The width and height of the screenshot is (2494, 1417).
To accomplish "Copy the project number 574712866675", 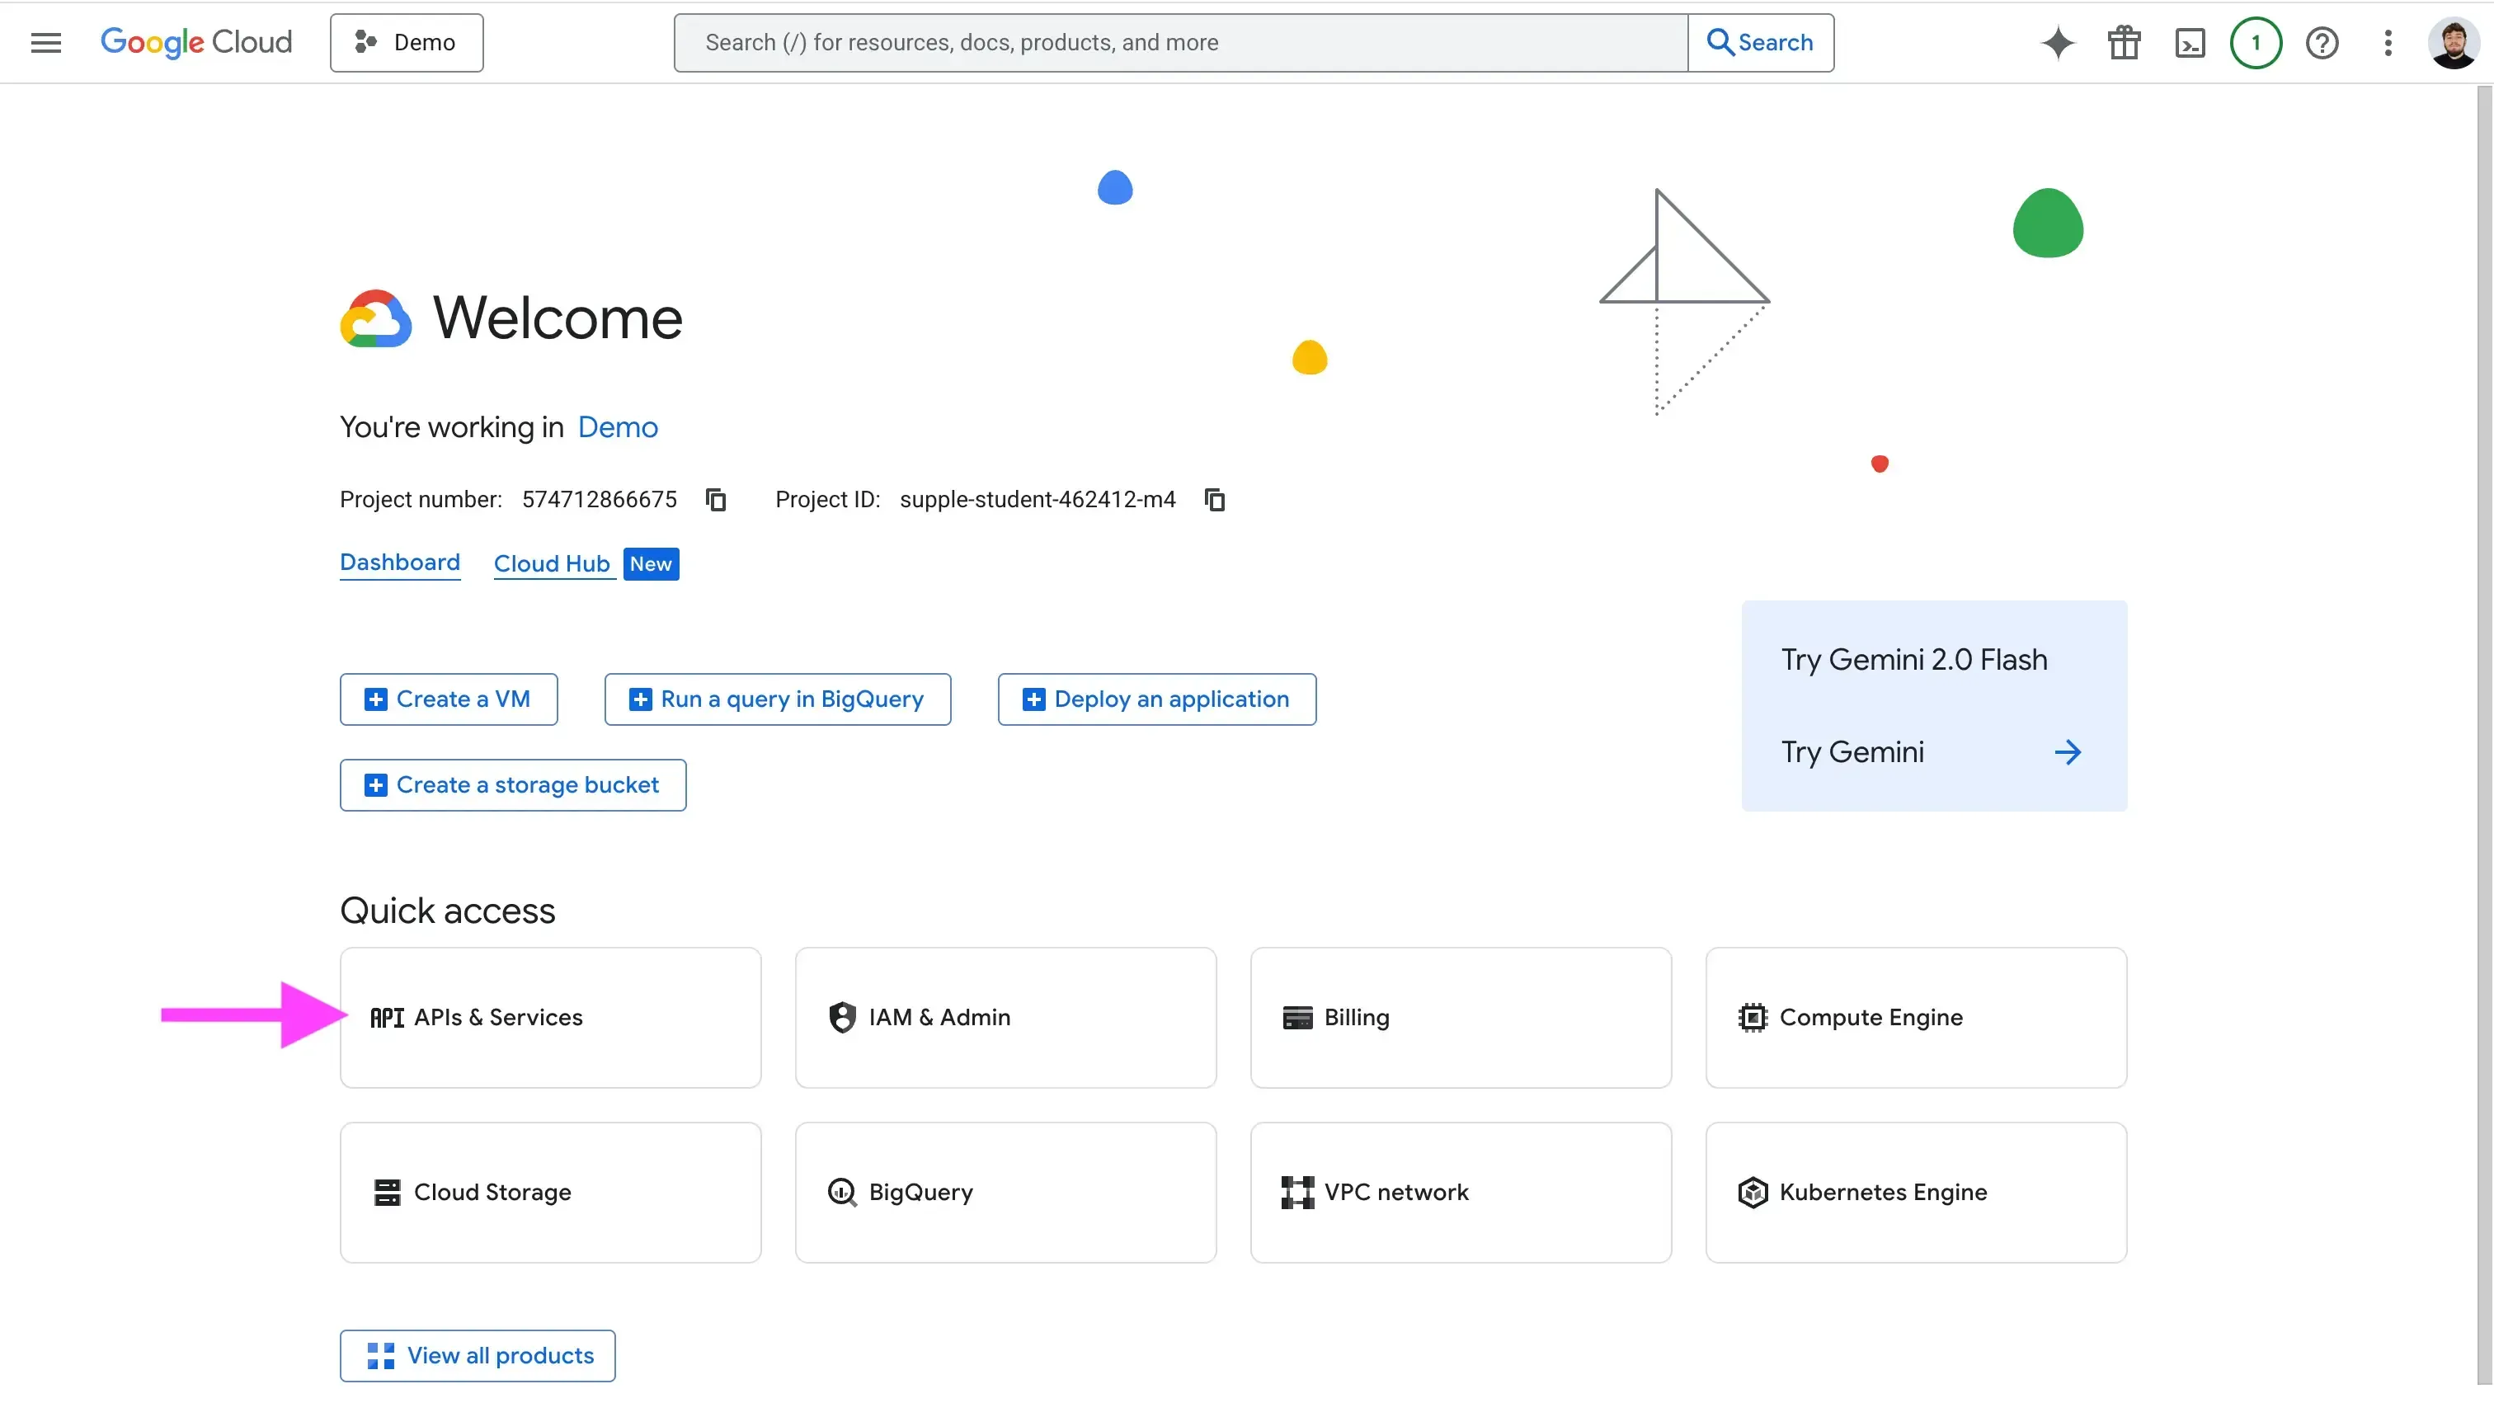I will [715, 499].
